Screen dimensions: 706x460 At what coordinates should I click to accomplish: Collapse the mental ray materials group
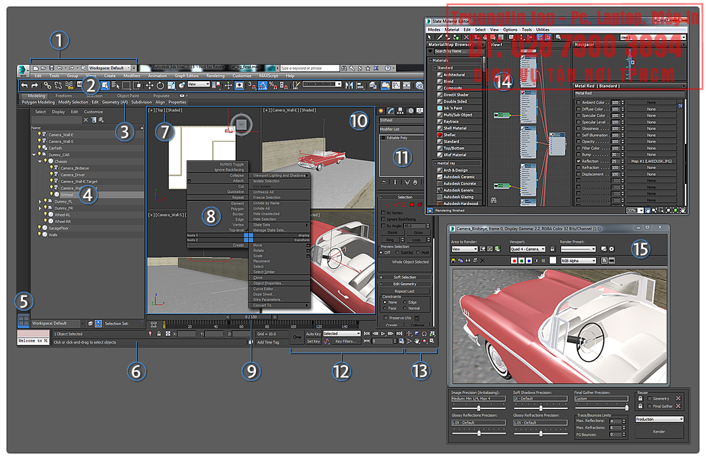point(436,162)
